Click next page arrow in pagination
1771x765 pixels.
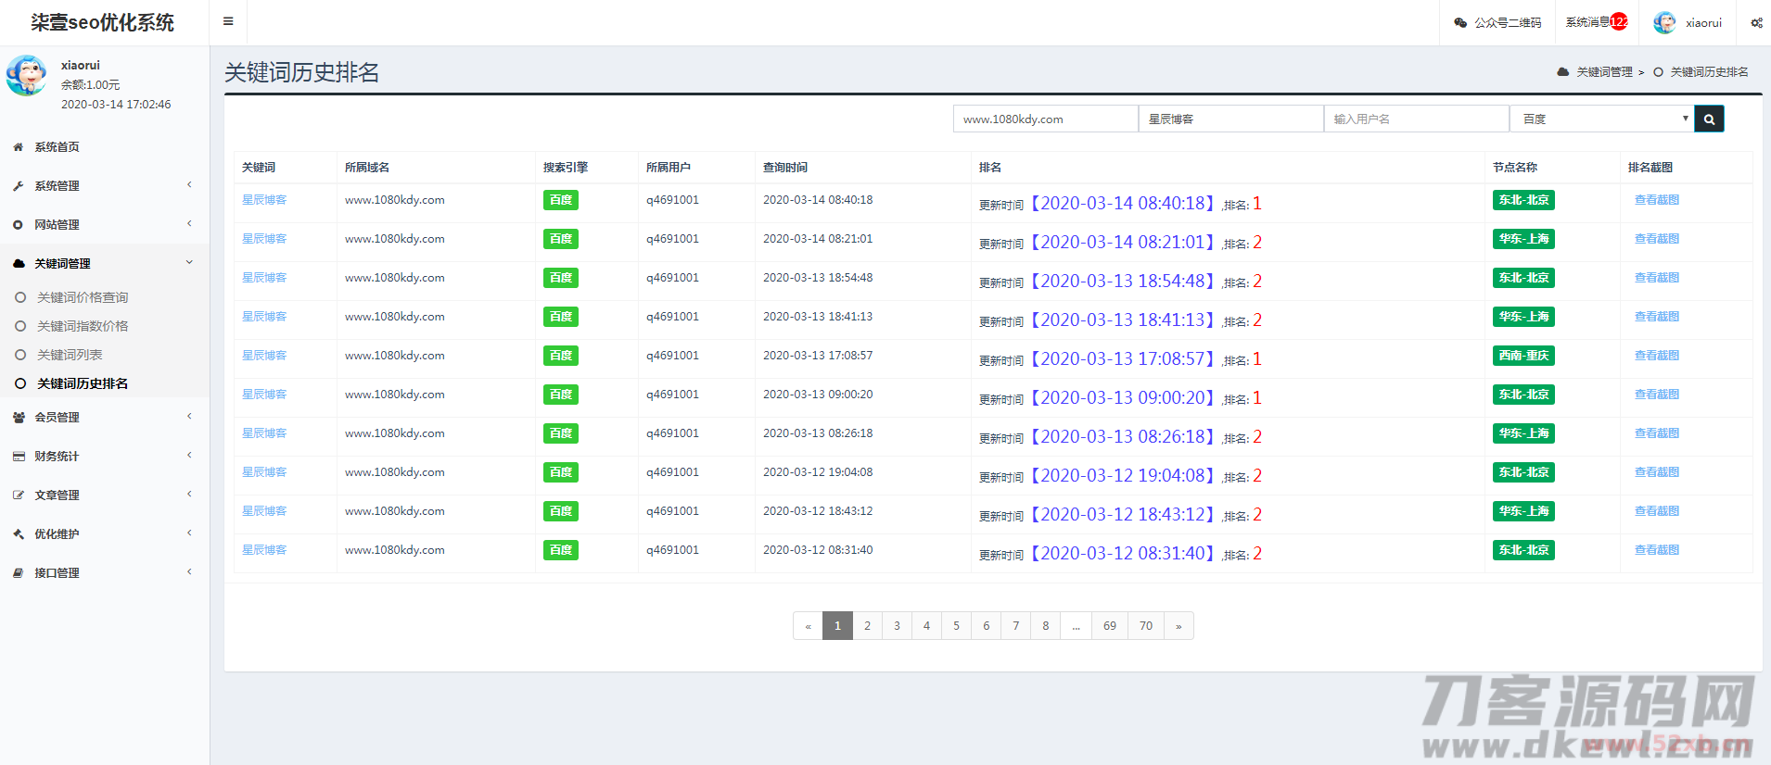1179,626
